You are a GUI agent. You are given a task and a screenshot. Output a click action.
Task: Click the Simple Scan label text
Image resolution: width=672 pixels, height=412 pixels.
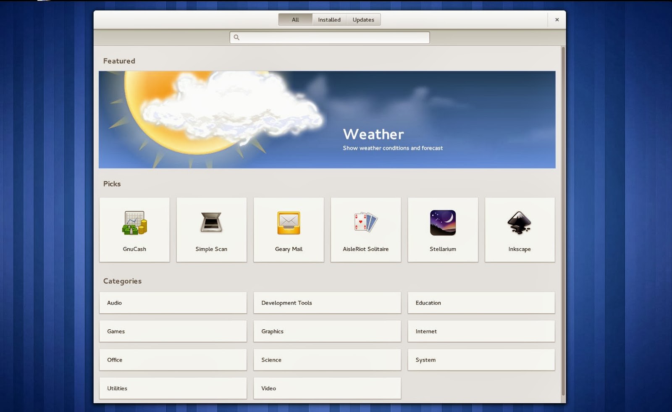click(x=211, y=249)
